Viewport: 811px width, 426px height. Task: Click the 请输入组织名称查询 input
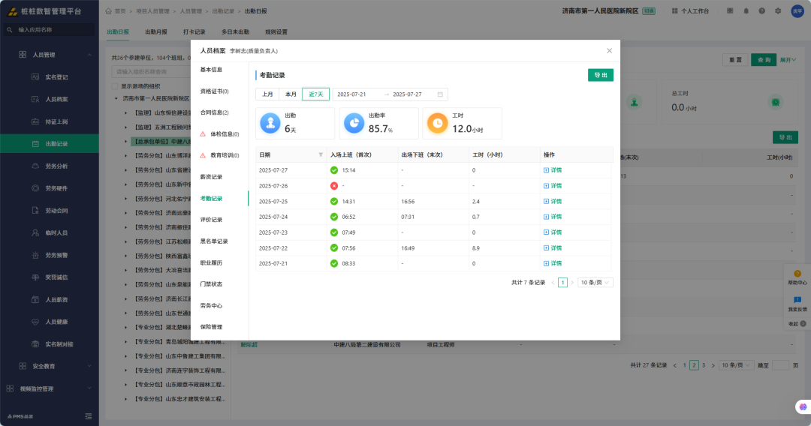pyautogui.click(x=151, y=72)
